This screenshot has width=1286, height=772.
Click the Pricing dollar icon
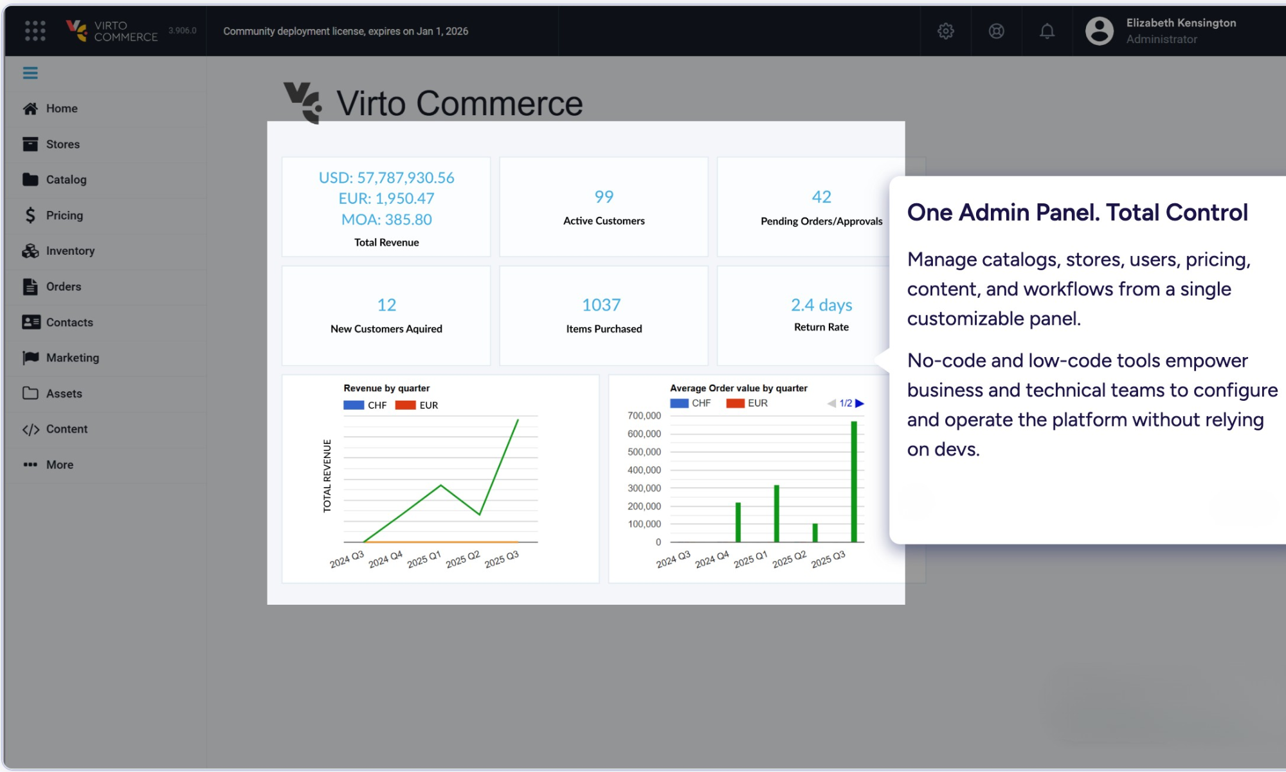pyautogui.click(x=30, y=216)
